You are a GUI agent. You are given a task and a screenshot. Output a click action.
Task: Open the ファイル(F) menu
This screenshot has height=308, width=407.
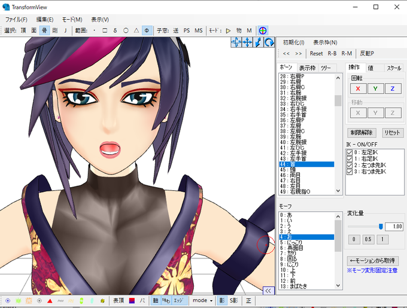(16, 20)
